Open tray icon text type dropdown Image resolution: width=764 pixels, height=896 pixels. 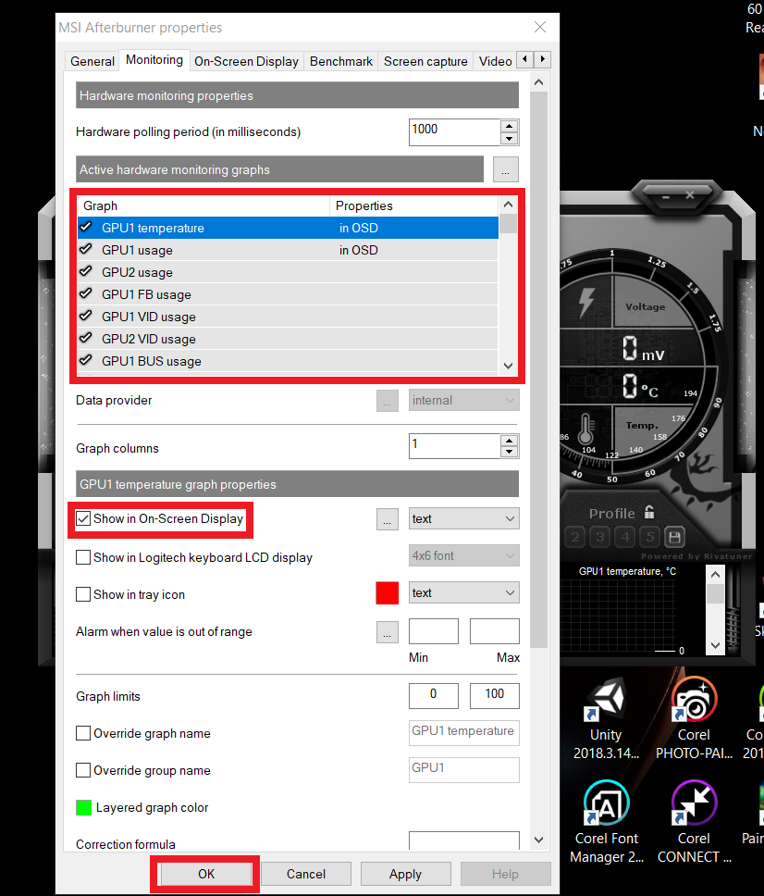tap(463, 592)
